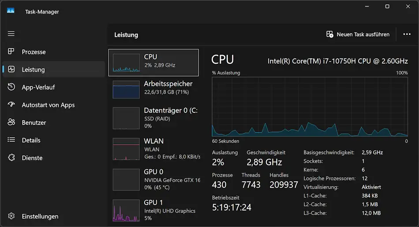Switch to App-Verlauf
This screenshot has height=227, width=419.
tap(53, 87)
